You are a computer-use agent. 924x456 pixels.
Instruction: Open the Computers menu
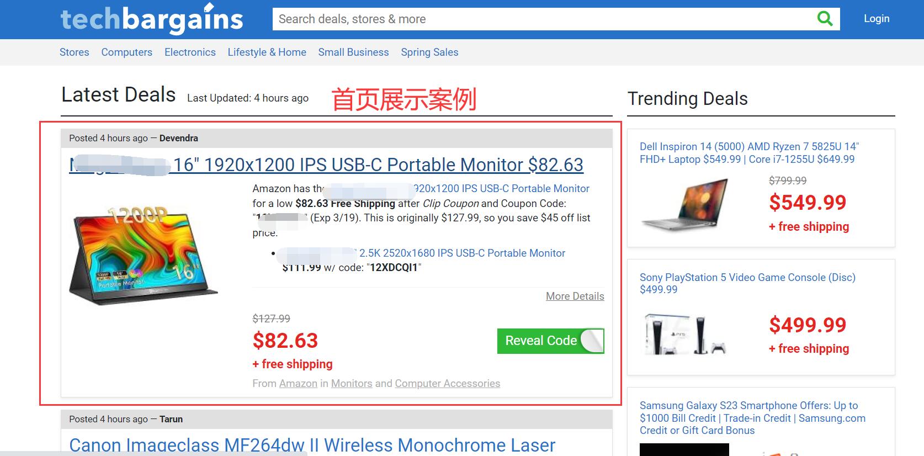(x=127, y=52)
